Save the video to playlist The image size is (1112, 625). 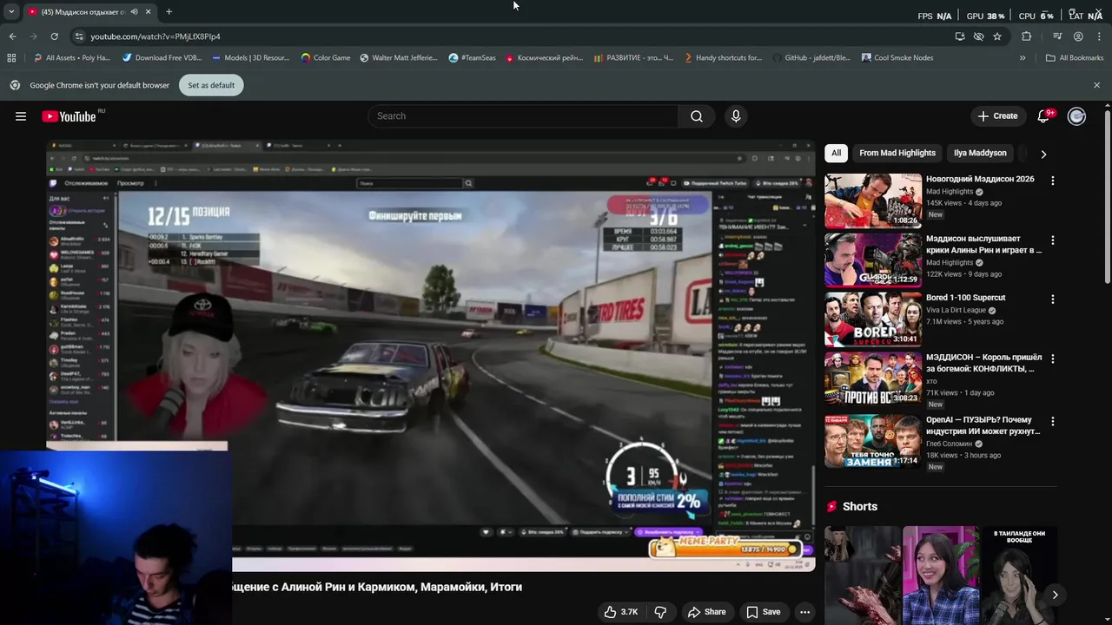(x=763, y=612)
